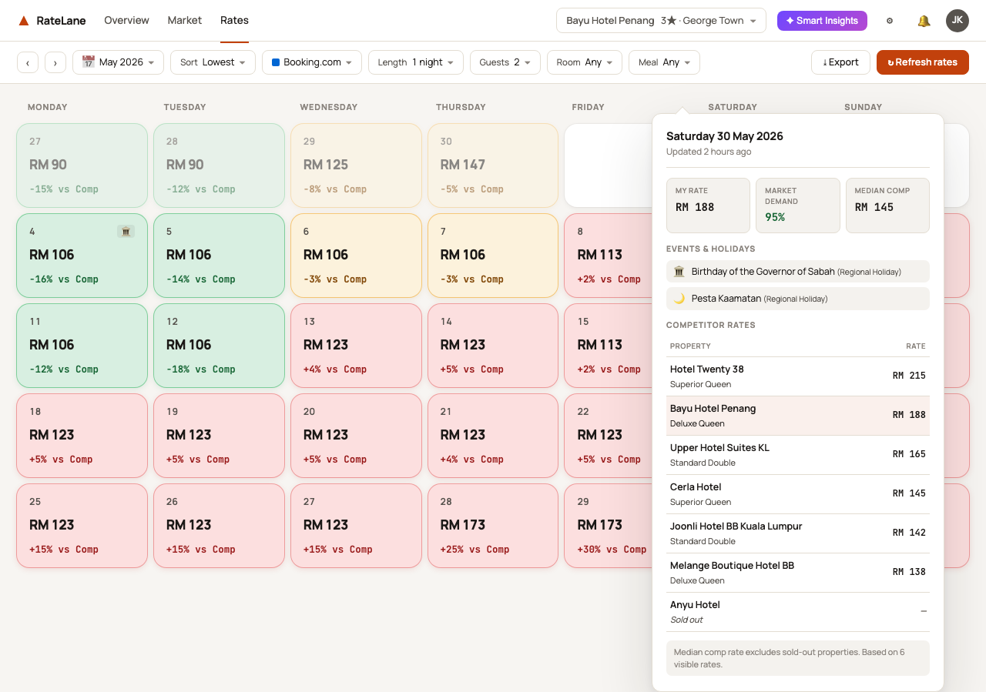This screenshot has height=692, width=986.
Task: Click the Refresh rates button
Action: tap(923, 62)
